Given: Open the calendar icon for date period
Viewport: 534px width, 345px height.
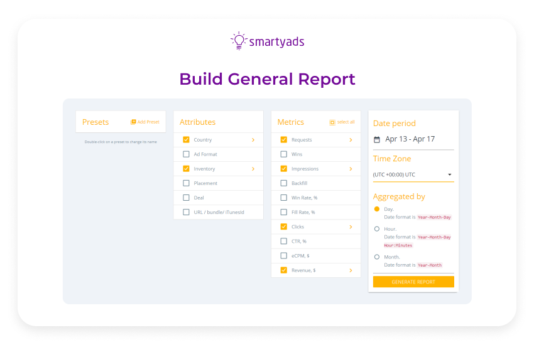Looking at the screenshot, I should tap(377, 139).
